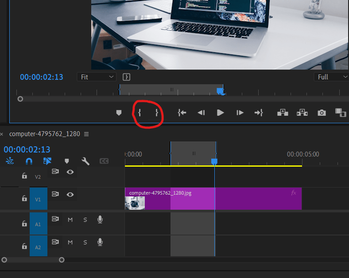Click the Mark In button
The height and width of the screenshot is (278, 349).
coord(140,113)
